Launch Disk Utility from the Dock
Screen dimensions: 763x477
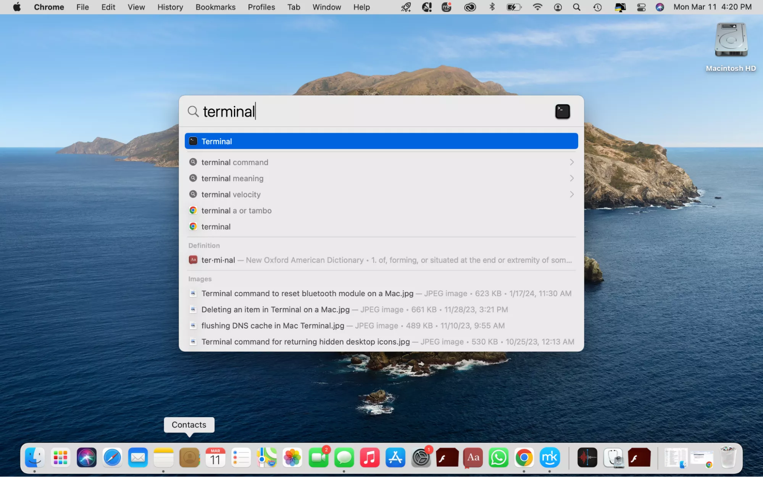(613, 458)
